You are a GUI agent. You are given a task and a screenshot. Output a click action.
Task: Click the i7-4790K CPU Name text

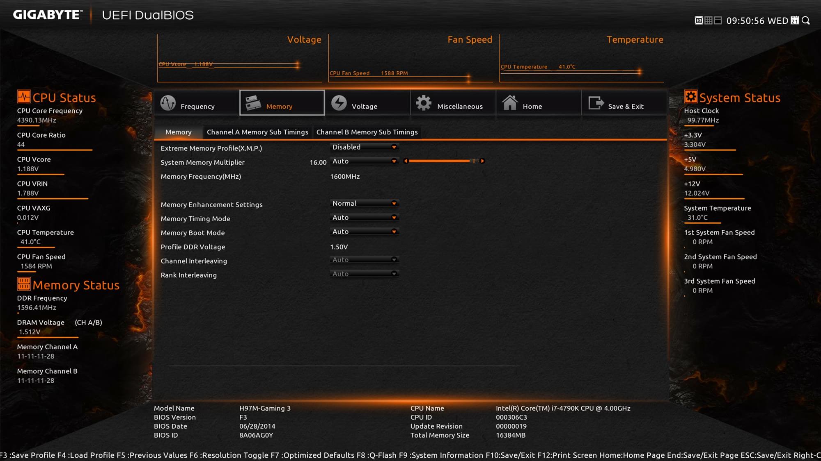[563, 409]
